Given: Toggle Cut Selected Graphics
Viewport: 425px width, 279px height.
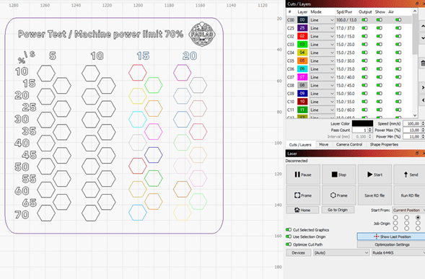Looking at the screenshot, I should pyautogui.click(x=289, y=230).
